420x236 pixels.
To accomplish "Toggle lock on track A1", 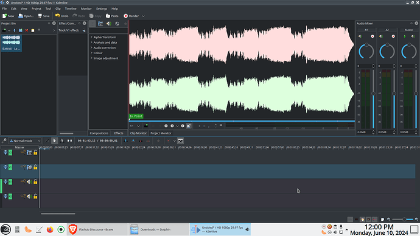I will 35,182.
